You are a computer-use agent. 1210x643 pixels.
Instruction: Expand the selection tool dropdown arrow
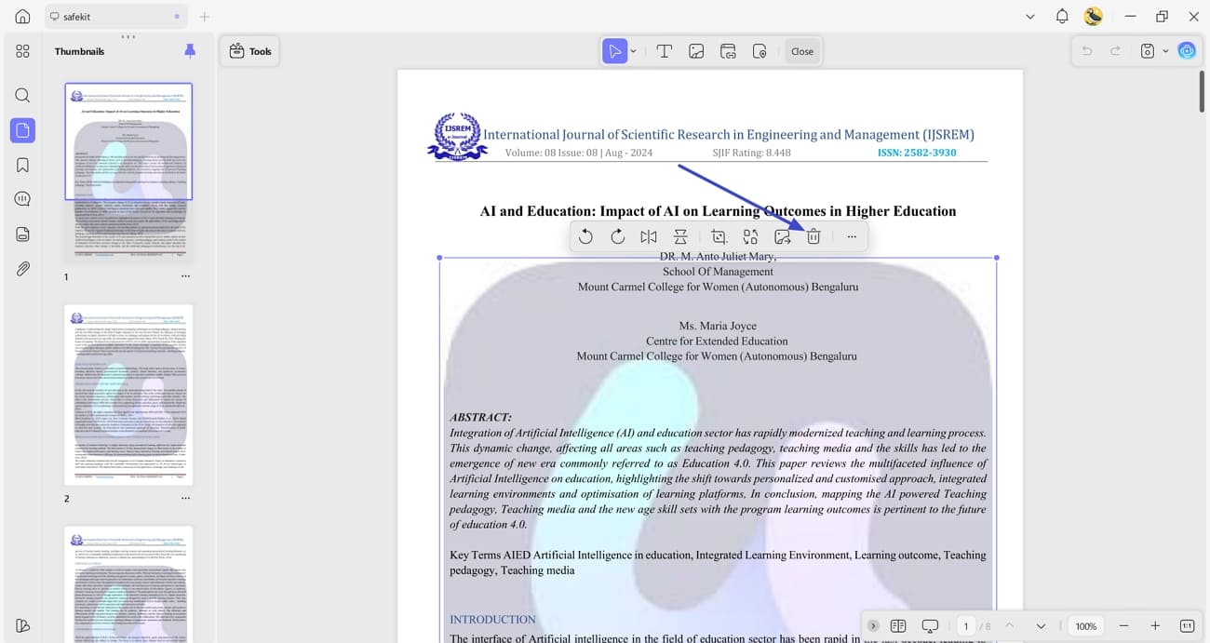(634, 51)
